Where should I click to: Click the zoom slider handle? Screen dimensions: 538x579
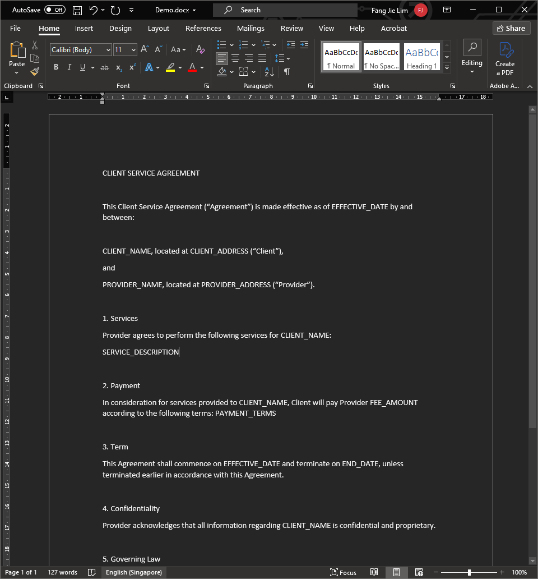click(469, 572)
